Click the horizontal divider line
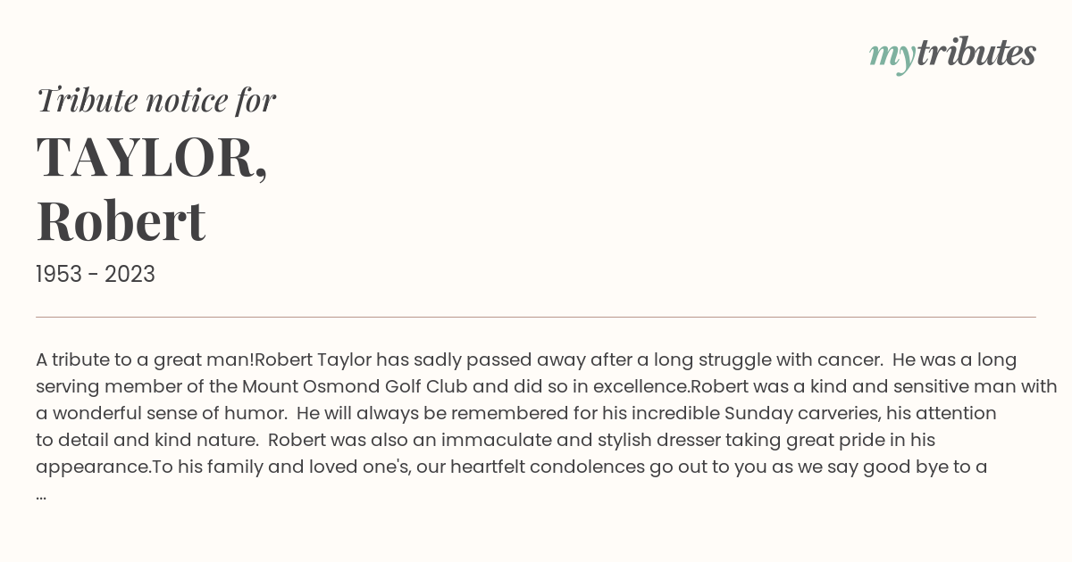 tap(536, 317)
